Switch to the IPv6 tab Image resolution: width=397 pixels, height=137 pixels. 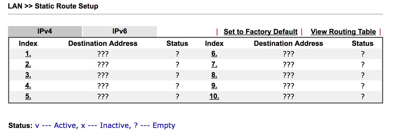click(119, 31)
